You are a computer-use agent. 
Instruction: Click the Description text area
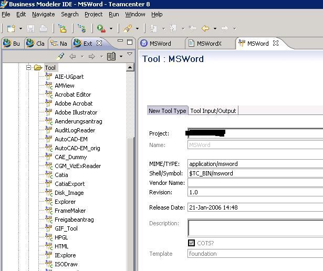click(x=255, y=228)
